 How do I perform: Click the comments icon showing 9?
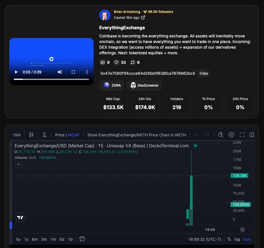[103, 62]
